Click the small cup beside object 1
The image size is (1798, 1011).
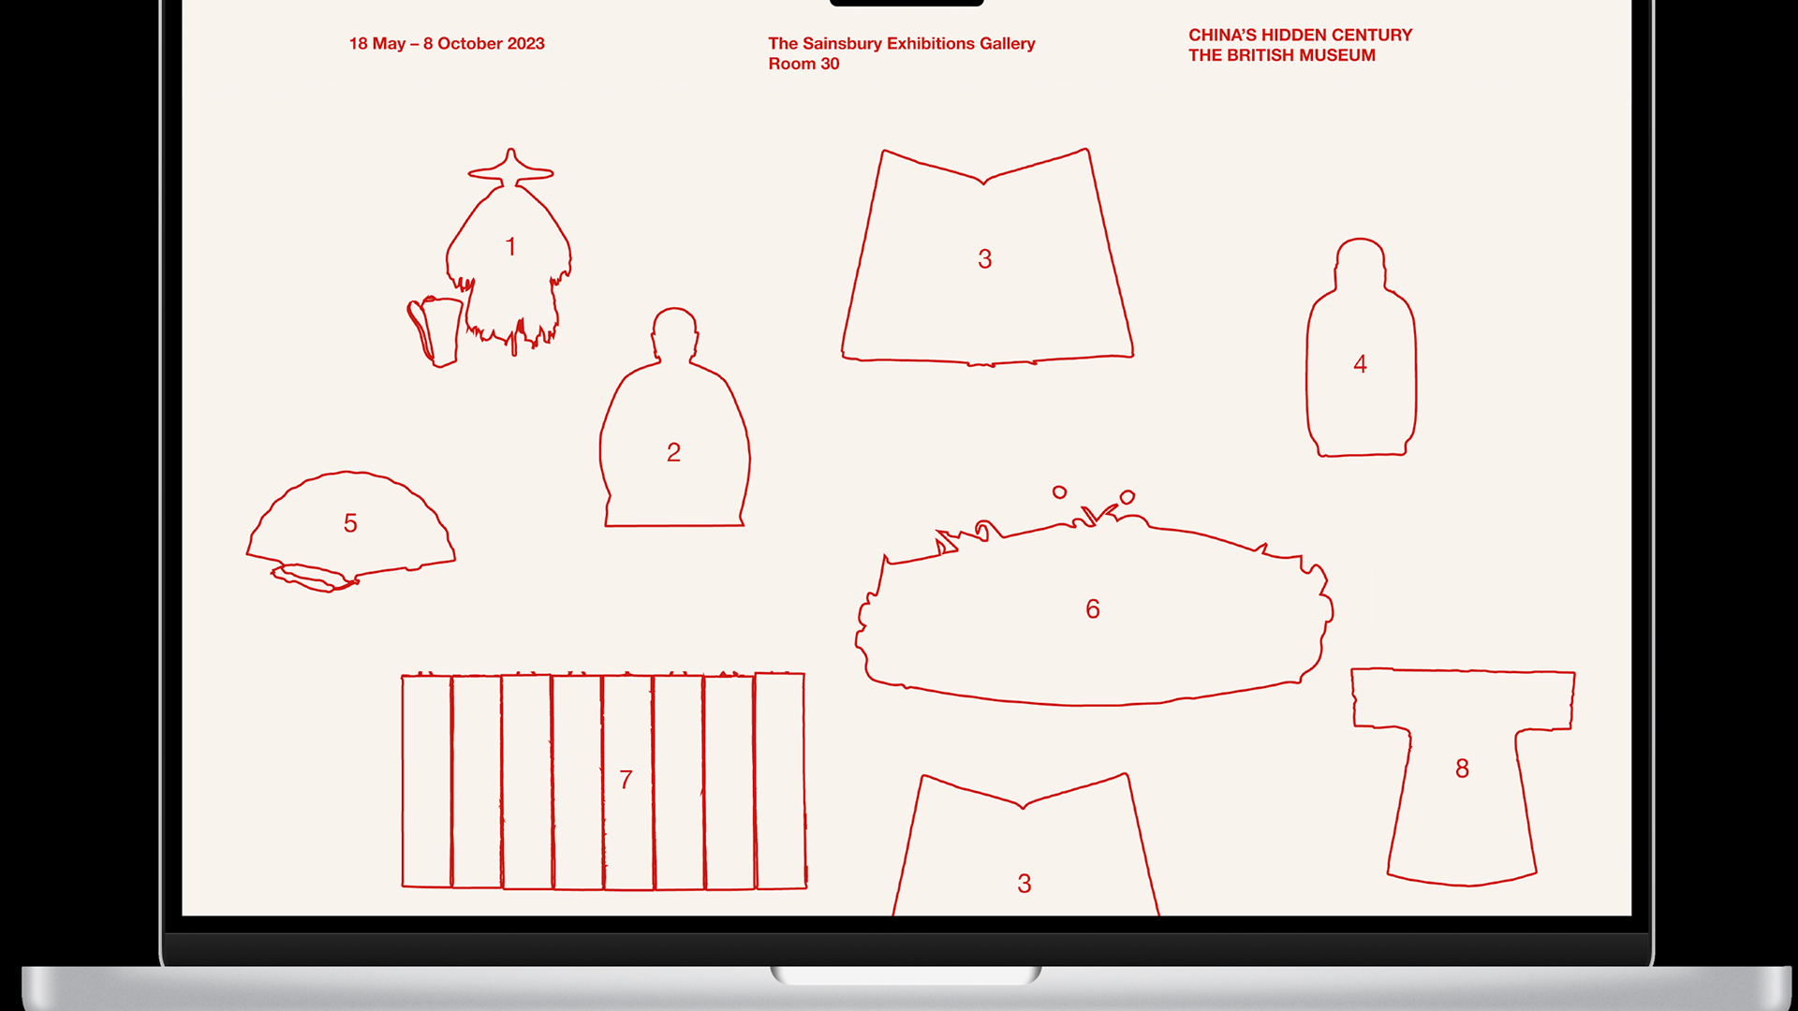[440, 330]
